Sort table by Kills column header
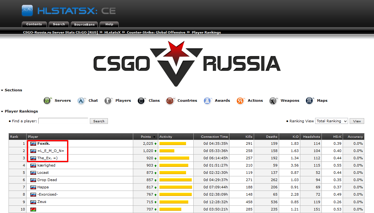The width and height of the screenshot is (374, 213). pyautogui.click(x=249, y=137)
